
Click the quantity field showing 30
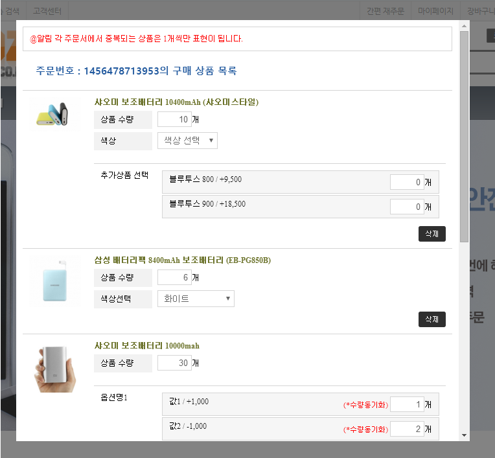coord(174,363)
